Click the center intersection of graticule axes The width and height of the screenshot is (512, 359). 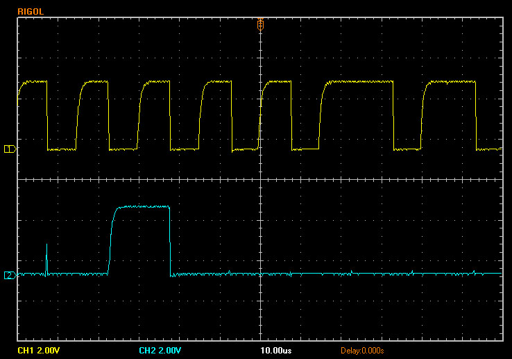260,180
